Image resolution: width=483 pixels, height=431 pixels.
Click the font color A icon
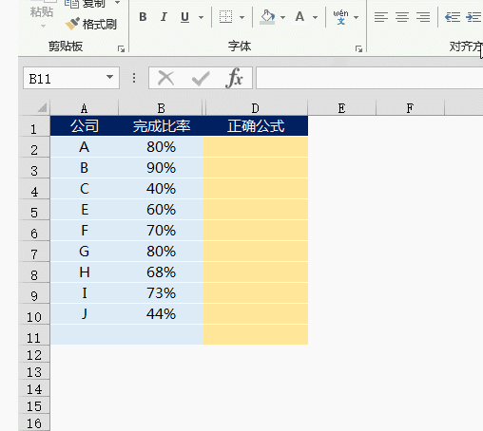coord(299,17)
